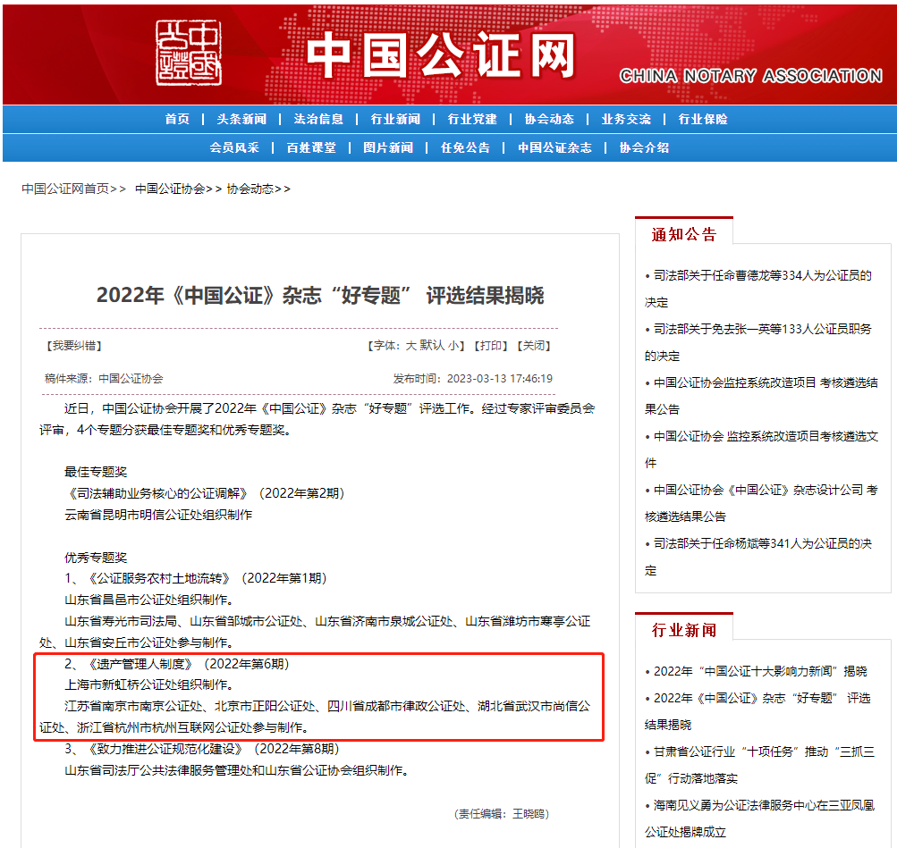The width and height of the screenshot is (897, 848).
Task: Click the 中国公证协会 breadcrumb link
Action: pos(170,189)
